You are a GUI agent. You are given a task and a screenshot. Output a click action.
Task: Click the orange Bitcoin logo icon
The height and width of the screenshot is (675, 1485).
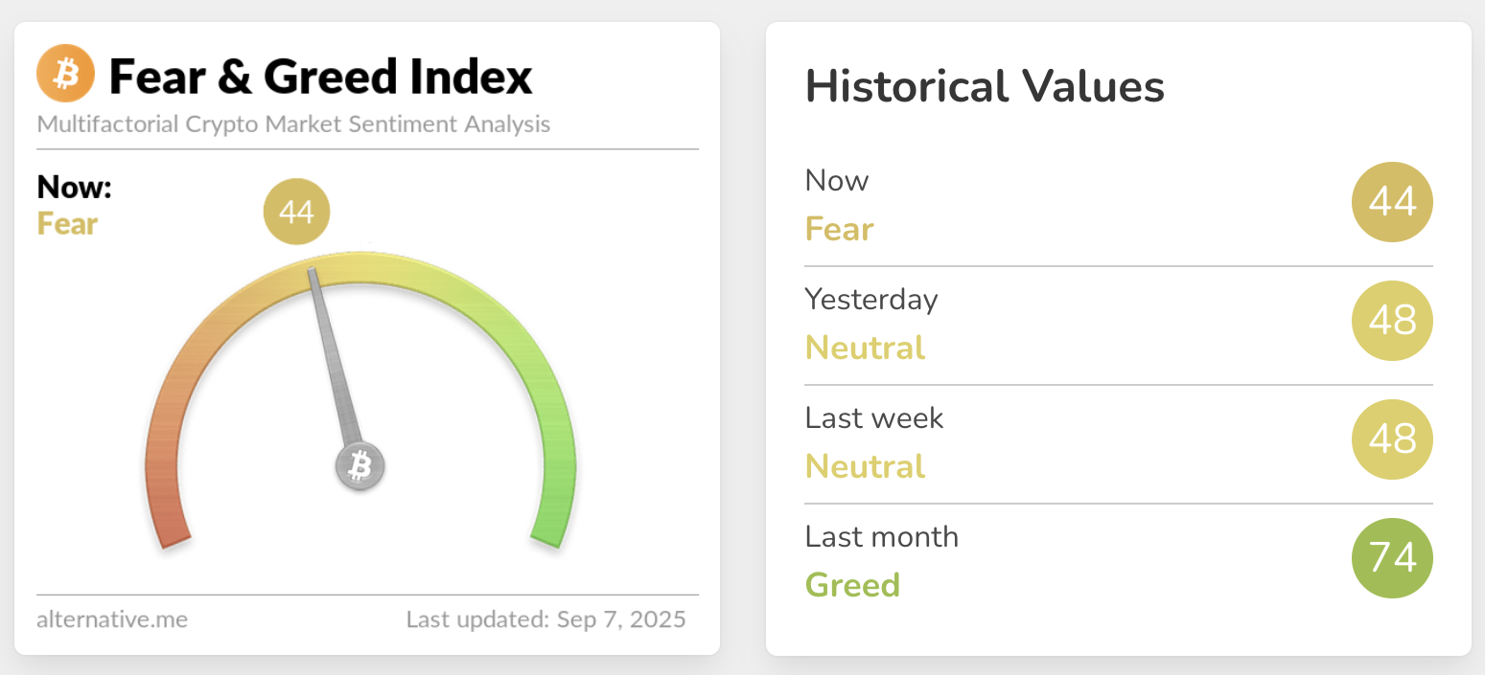66,75
